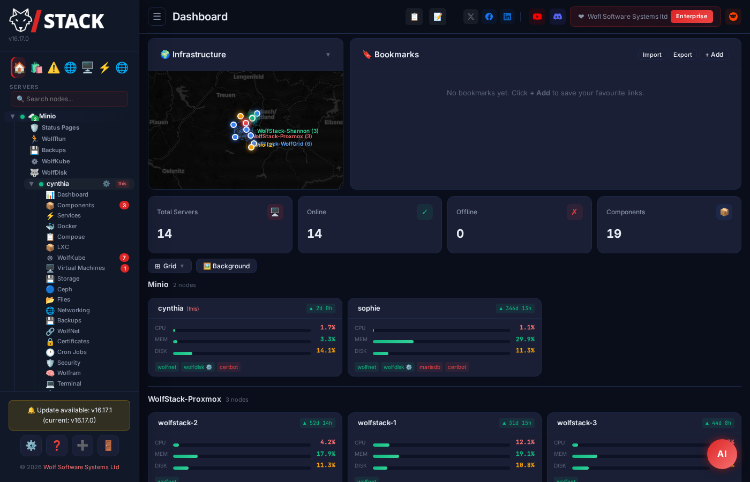Open the help question mark icon in the sidebar footer
Screen dimensions: 750x482
(57, 446)
